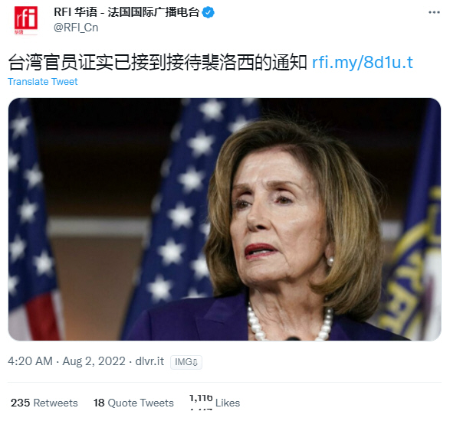Open the @RFI_Cn handle
This screenshot has width=450, height=421.
click(x=76, y=28)
